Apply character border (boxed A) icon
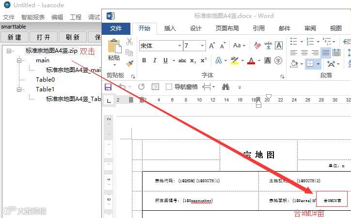The image size is (351, 218). (x=279, y=45)
